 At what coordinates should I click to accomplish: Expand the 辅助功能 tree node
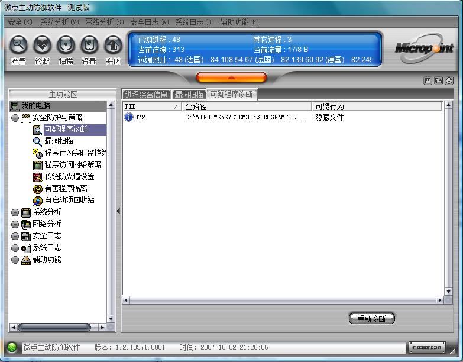point(15,260)
